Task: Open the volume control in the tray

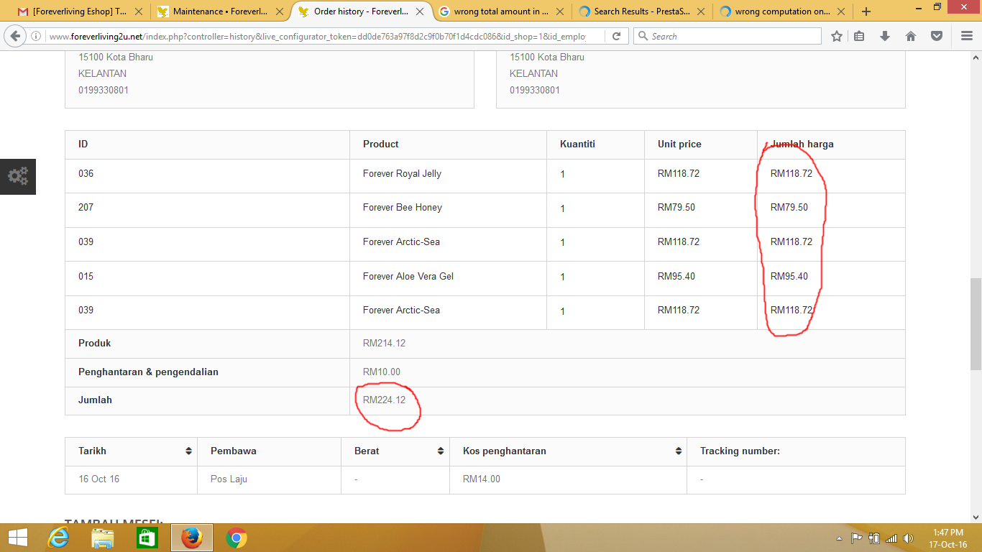Action: [x=908, y=538]
